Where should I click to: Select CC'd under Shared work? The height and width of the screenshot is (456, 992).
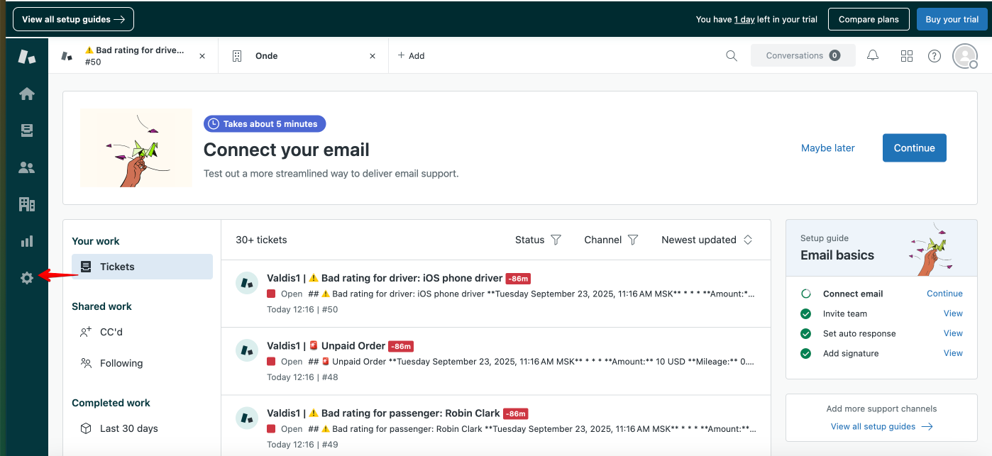point(111,332)
